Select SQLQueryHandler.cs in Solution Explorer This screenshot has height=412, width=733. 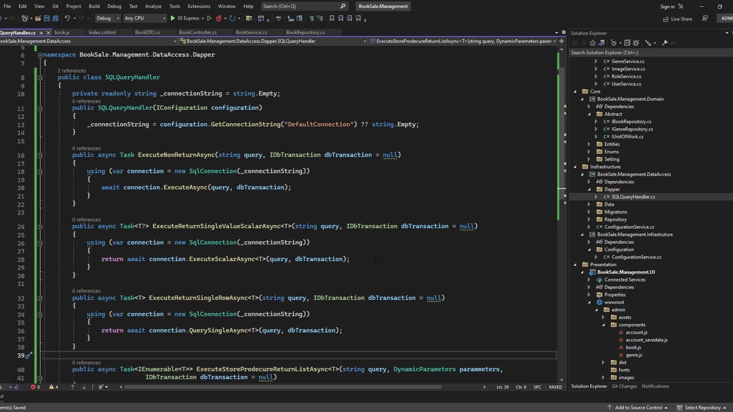point(633,197)
